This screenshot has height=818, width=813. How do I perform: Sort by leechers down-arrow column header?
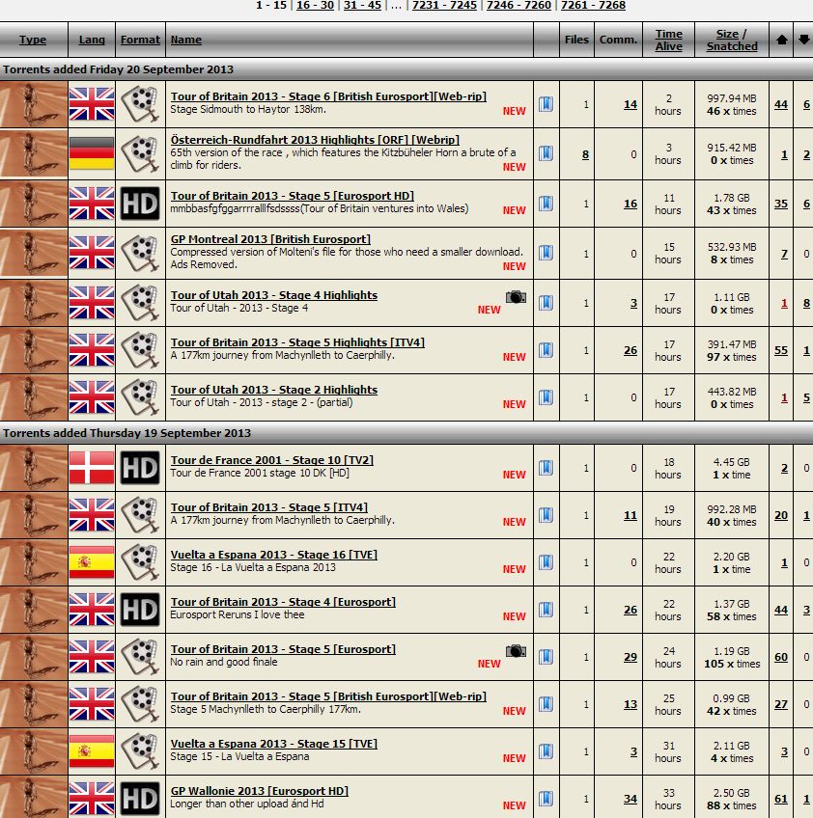[x=804, y=40]
